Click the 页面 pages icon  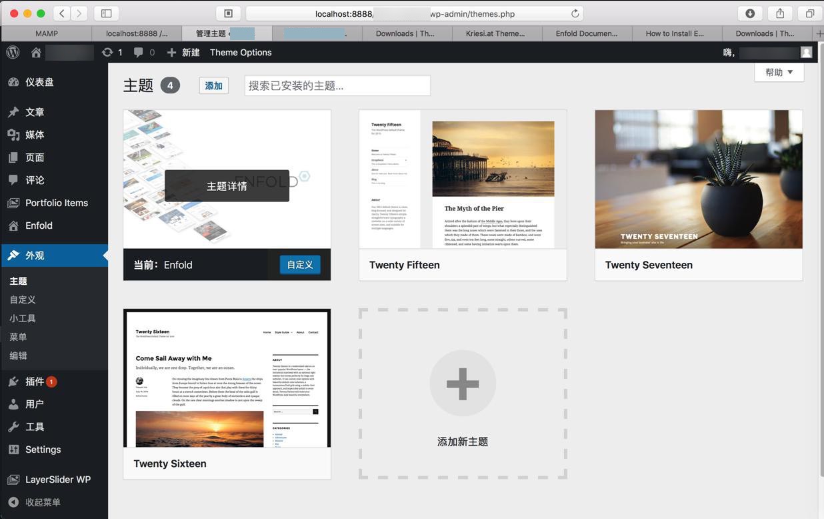tap(13, 157)
